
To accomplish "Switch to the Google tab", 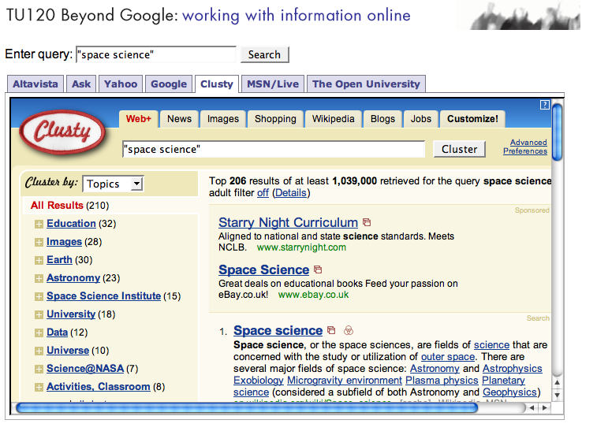I will [169, 84].
